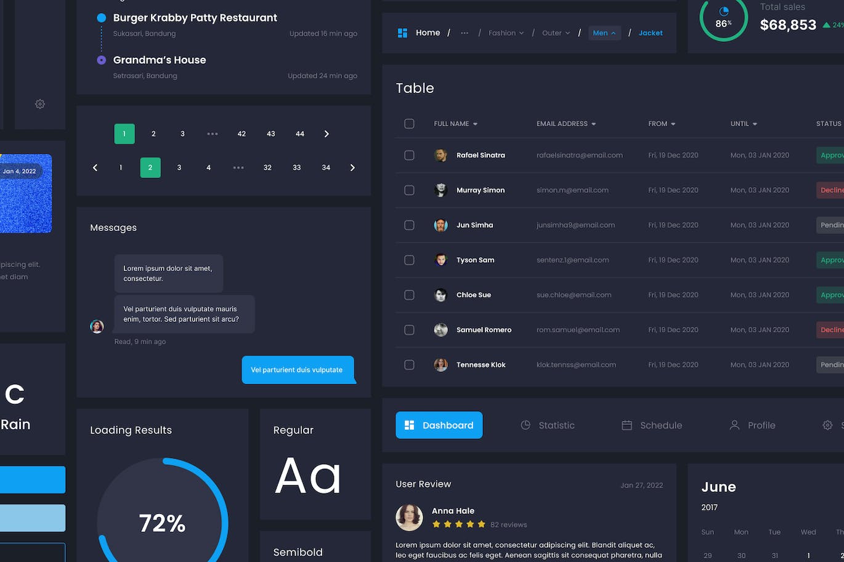Expand the Fashion breadcrumb dropdown

506,33
